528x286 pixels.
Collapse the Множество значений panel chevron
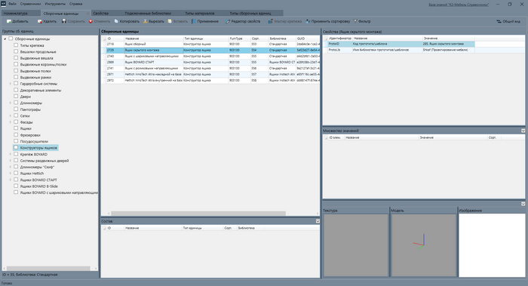pos(523,131)
